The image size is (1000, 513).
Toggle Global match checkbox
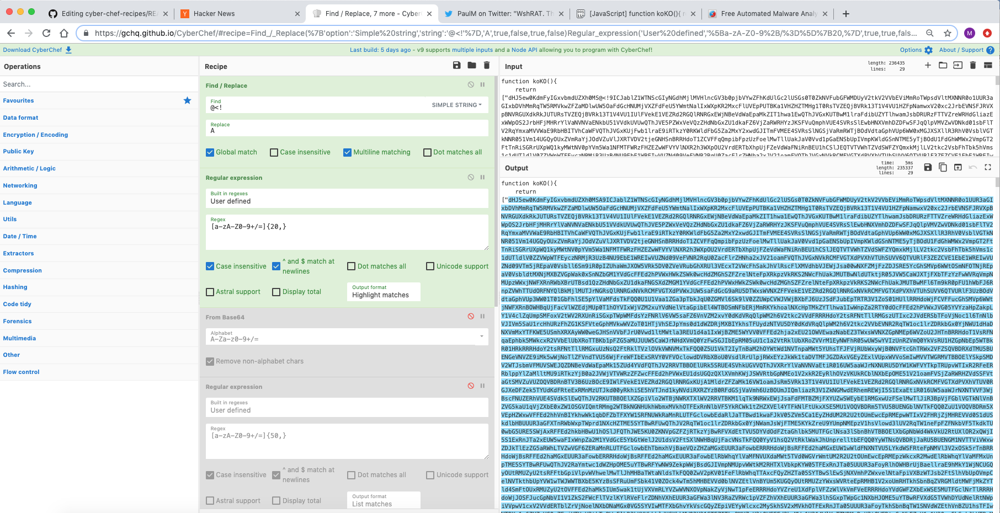pos(210,152)
